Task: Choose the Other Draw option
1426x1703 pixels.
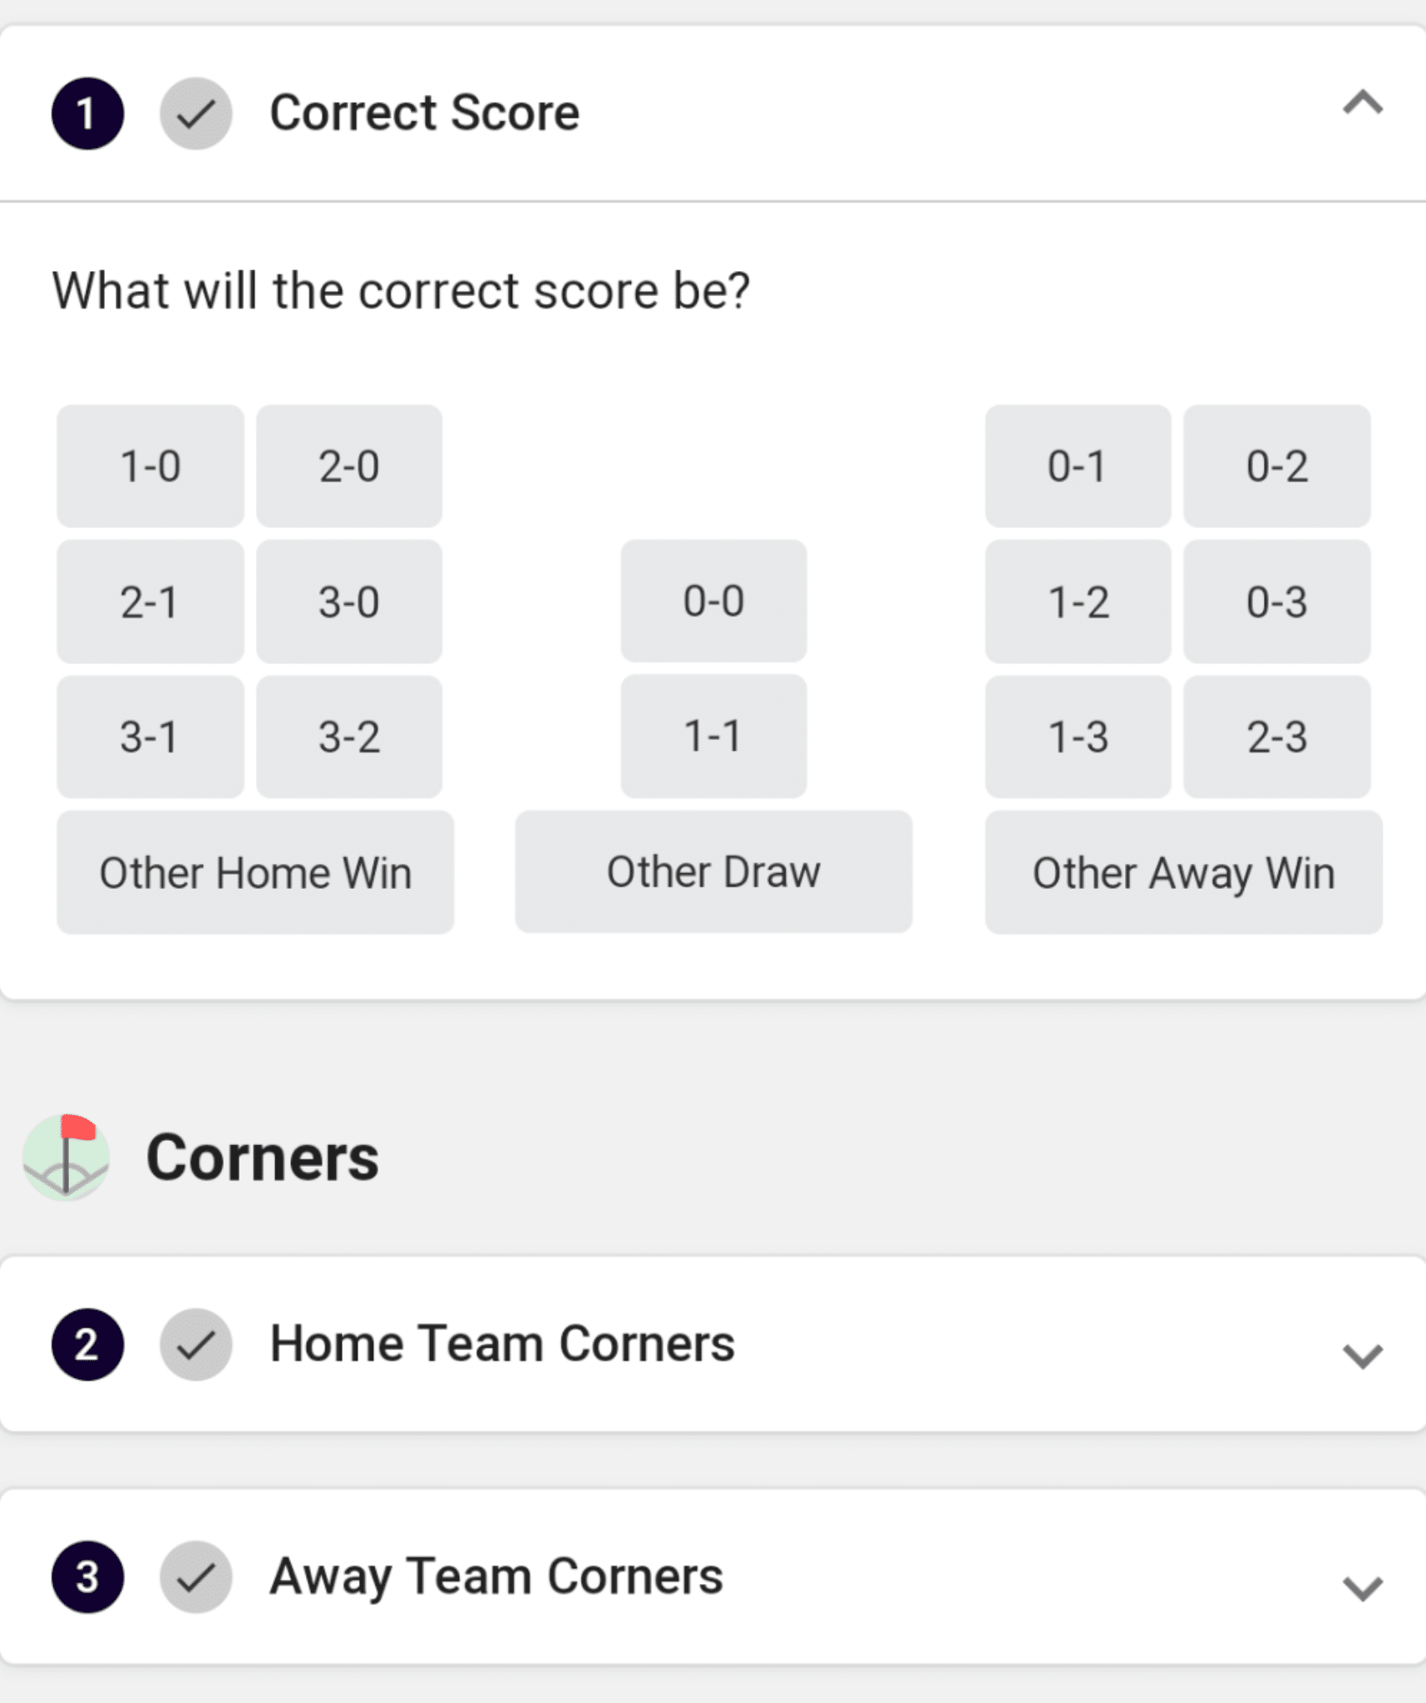Action: 713,871
